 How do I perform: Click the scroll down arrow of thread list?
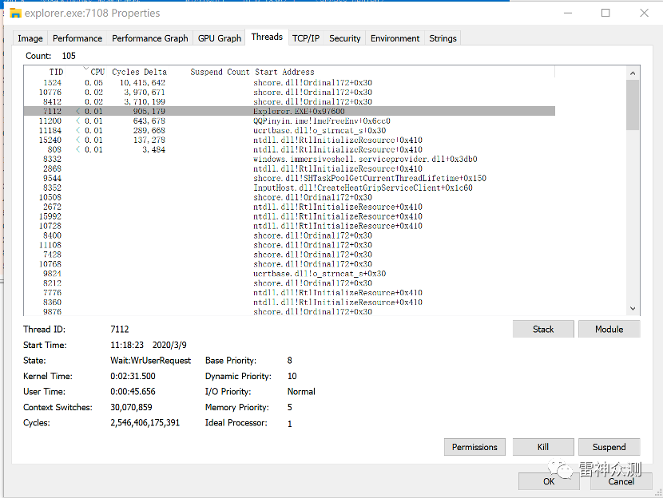click(633, 308)
